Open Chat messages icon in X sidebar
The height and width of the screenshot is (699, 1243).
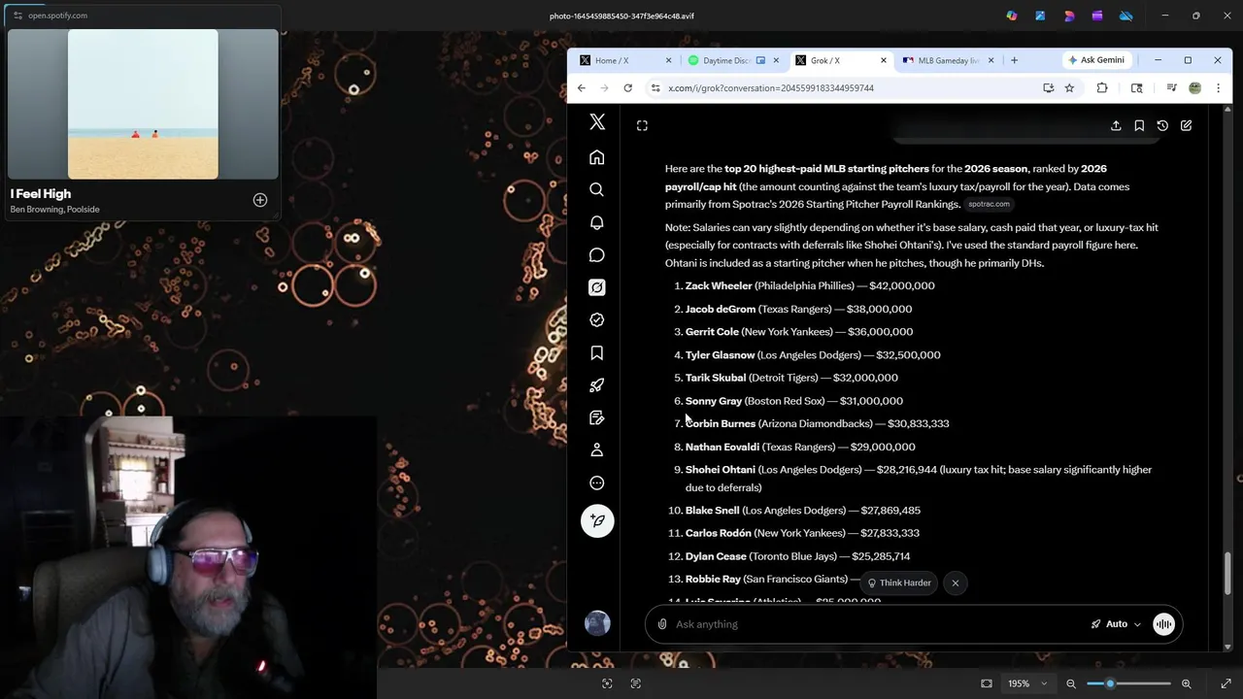pos(597,255)
